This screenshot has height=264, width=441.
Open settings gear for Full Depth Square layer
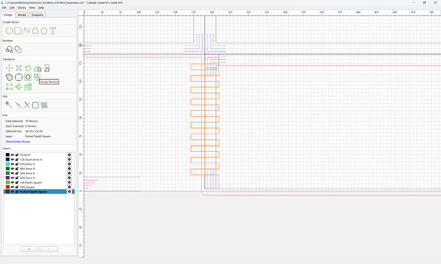tap(69, 182)
